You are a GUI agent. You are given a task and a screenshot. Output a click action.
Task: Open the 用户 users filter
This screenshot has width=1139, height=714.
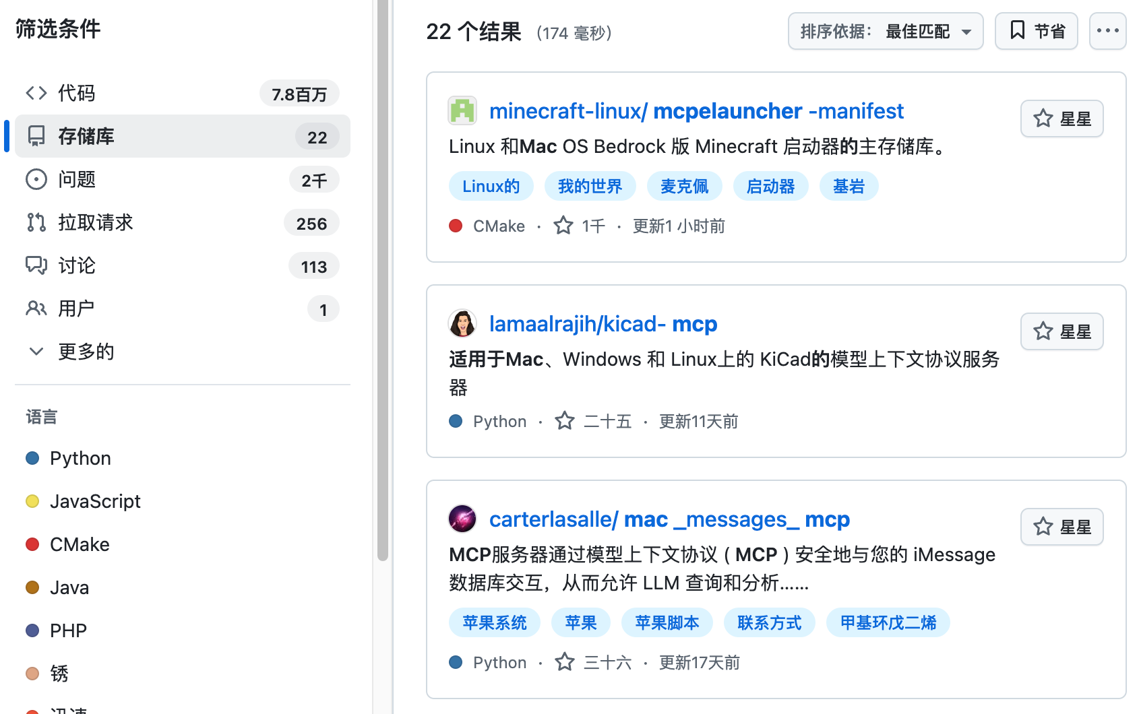pyautogui.click(x=182, y=309)
